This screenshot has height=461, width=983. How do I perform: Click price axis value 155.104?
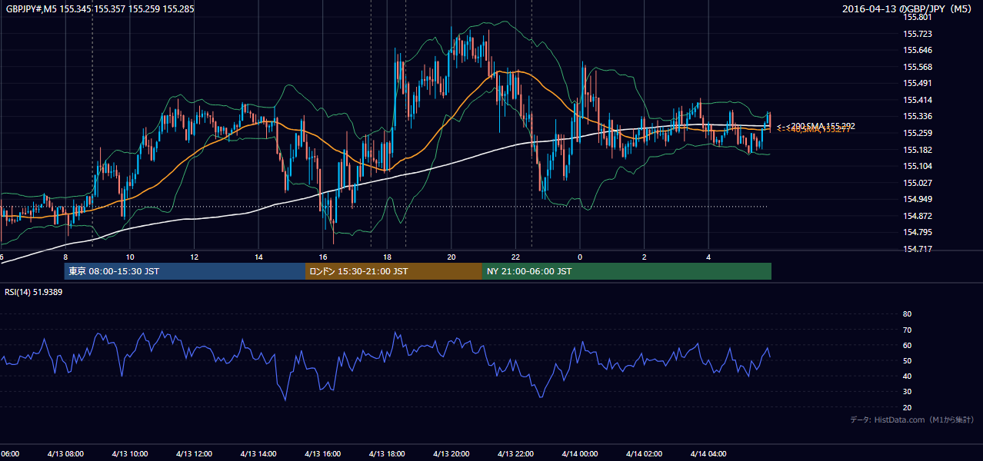click(x=918, y=166)
